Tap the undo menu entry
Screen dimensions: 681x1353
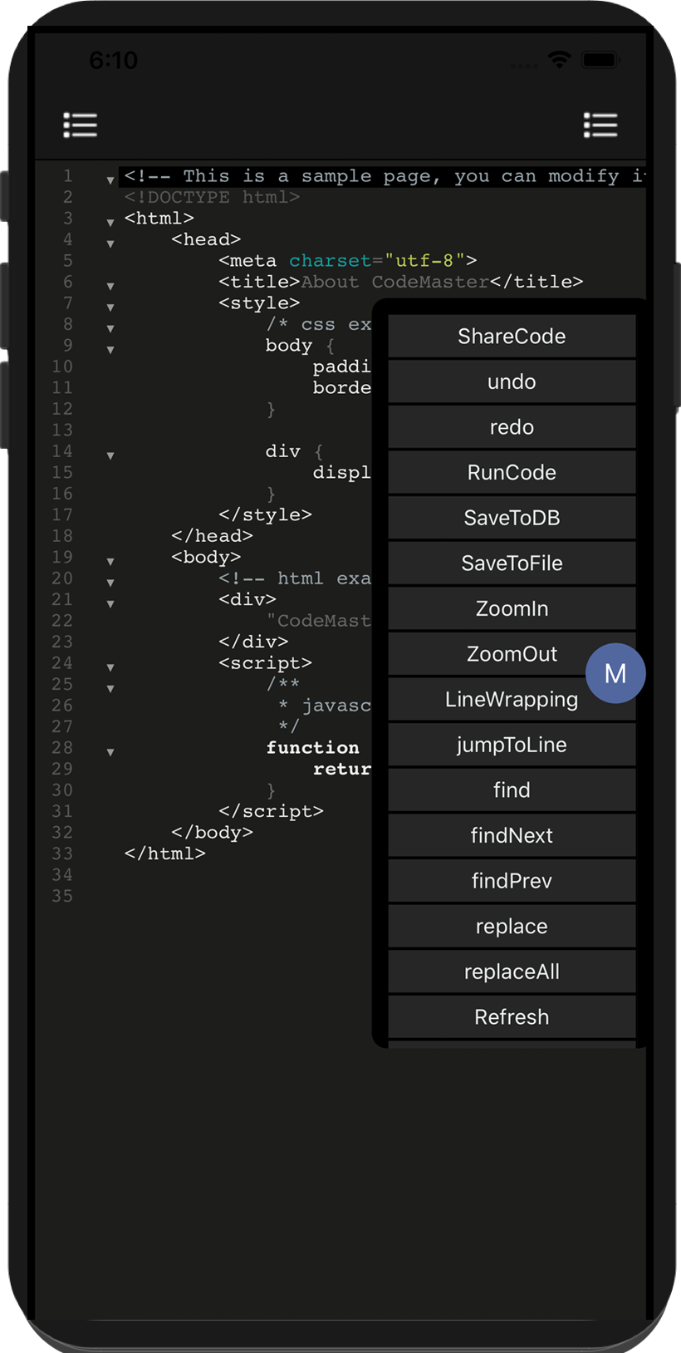512,381
